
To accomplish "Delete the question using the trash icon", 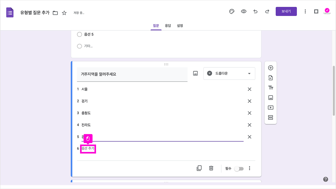I will point(211,168).
